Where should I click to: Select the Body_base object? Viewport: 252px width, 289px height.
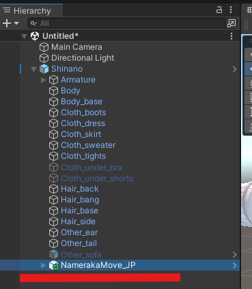[x=81, y=102]
